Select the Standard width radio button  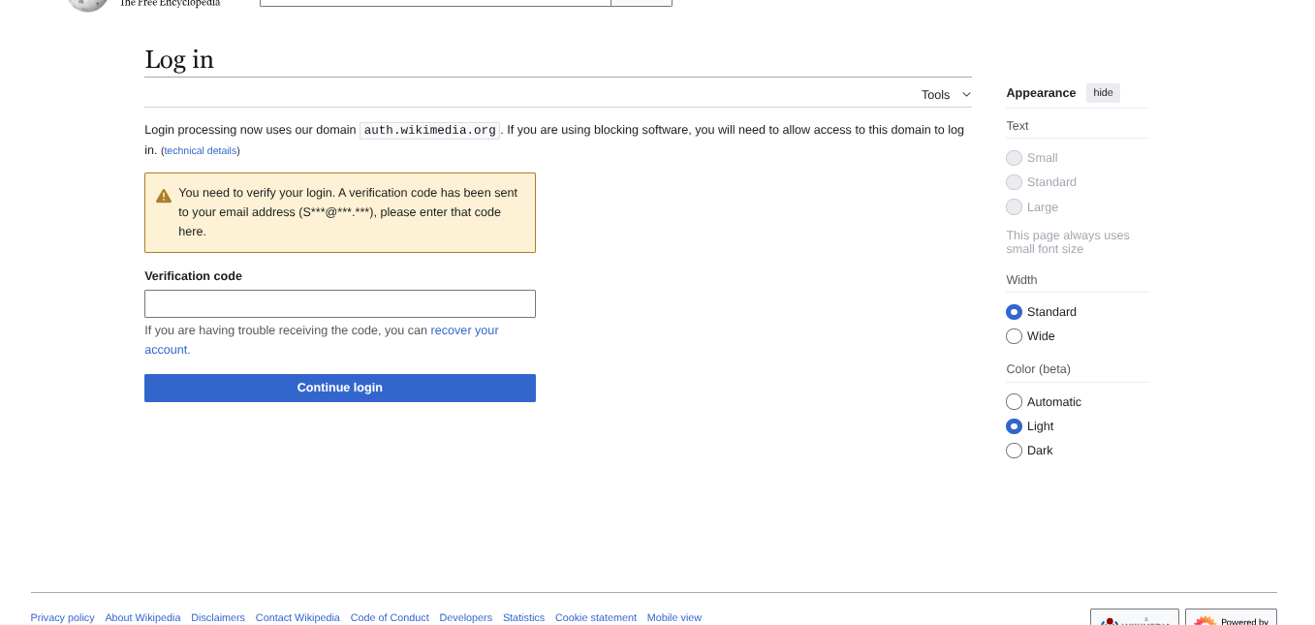(x=1015, y=312)
